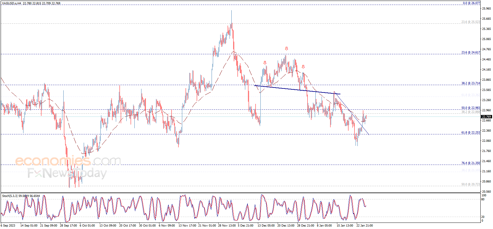
Task: Click the 6 Sep 2023 date label
Action: coord(8,226)
